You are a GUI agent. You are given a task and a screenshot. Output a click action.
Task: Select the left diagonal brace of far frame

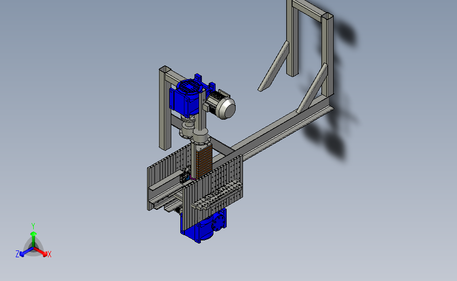pyautogui.click(x=274, y=66)
